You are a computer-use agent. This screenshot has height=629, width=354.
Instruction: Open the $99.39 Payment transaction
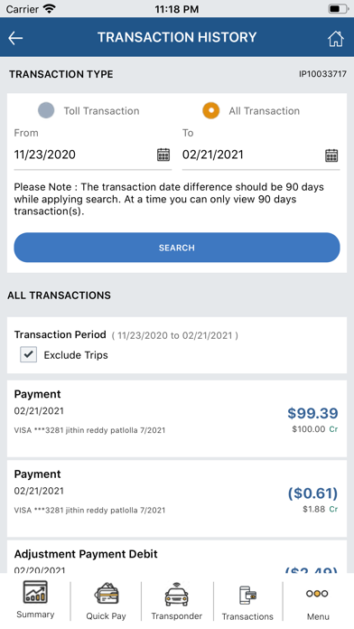(x=177, y=418)
